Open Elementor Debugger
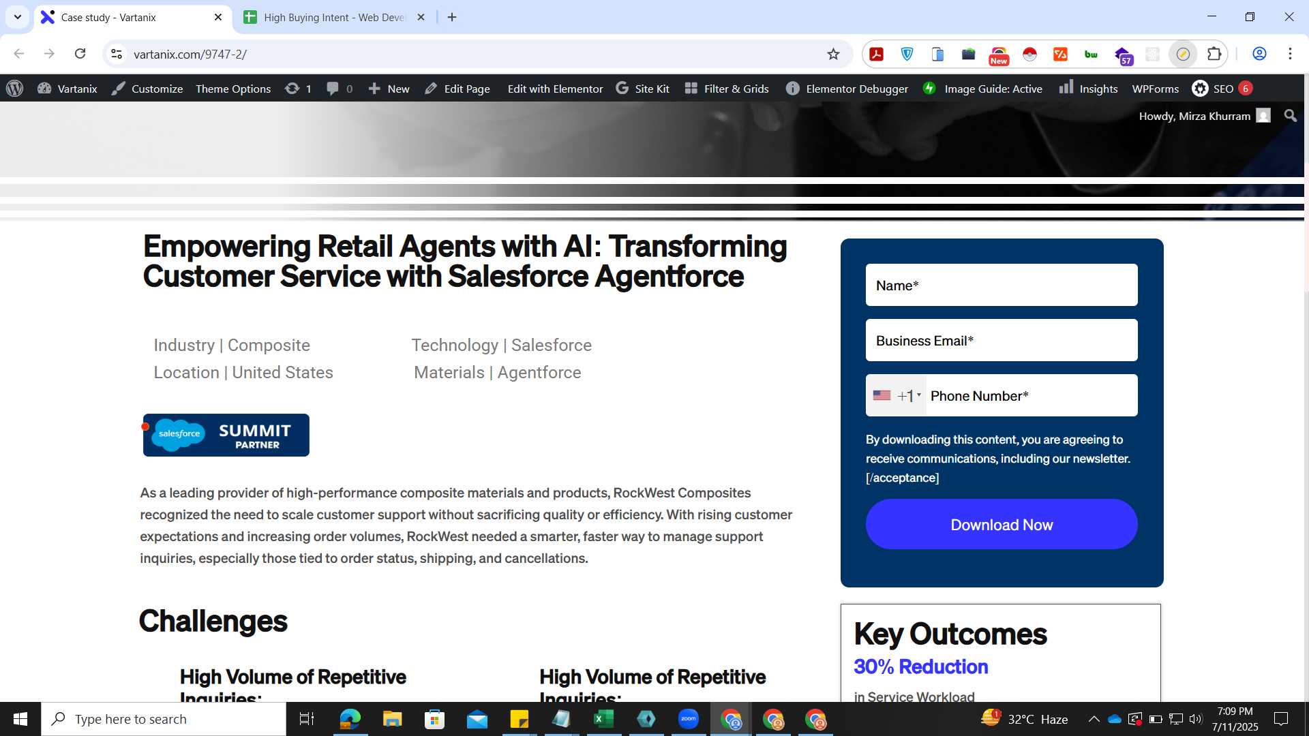 [847, 89]
